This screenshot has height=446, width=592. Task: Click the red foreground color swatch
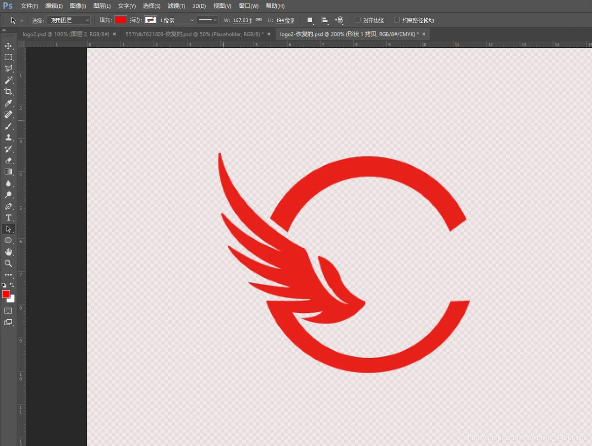point(6,294)
